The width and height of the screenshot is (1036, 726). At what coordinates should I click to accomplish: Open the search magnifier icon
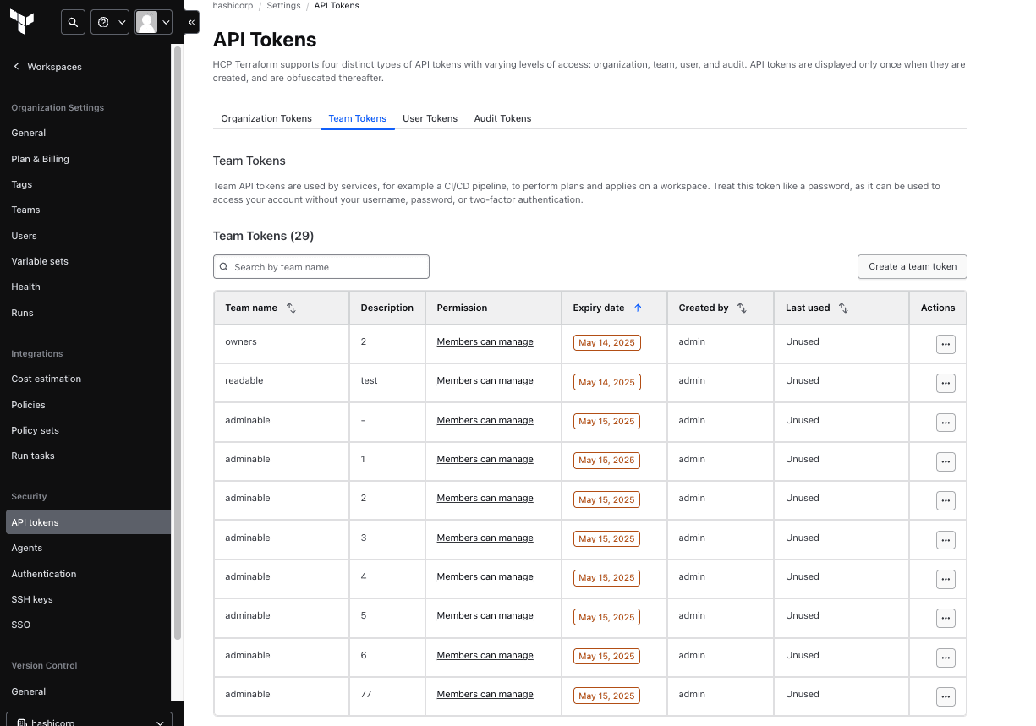click(73, 22)
